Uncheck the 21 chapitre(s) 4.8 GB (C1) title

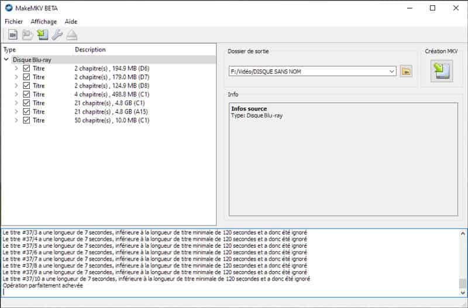click(x=26, y=103)
